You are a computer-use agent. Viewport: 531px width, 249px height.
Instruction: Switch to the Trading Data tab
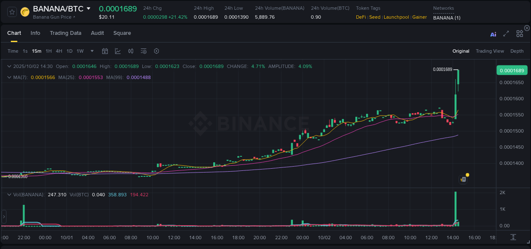click(65, 33)
